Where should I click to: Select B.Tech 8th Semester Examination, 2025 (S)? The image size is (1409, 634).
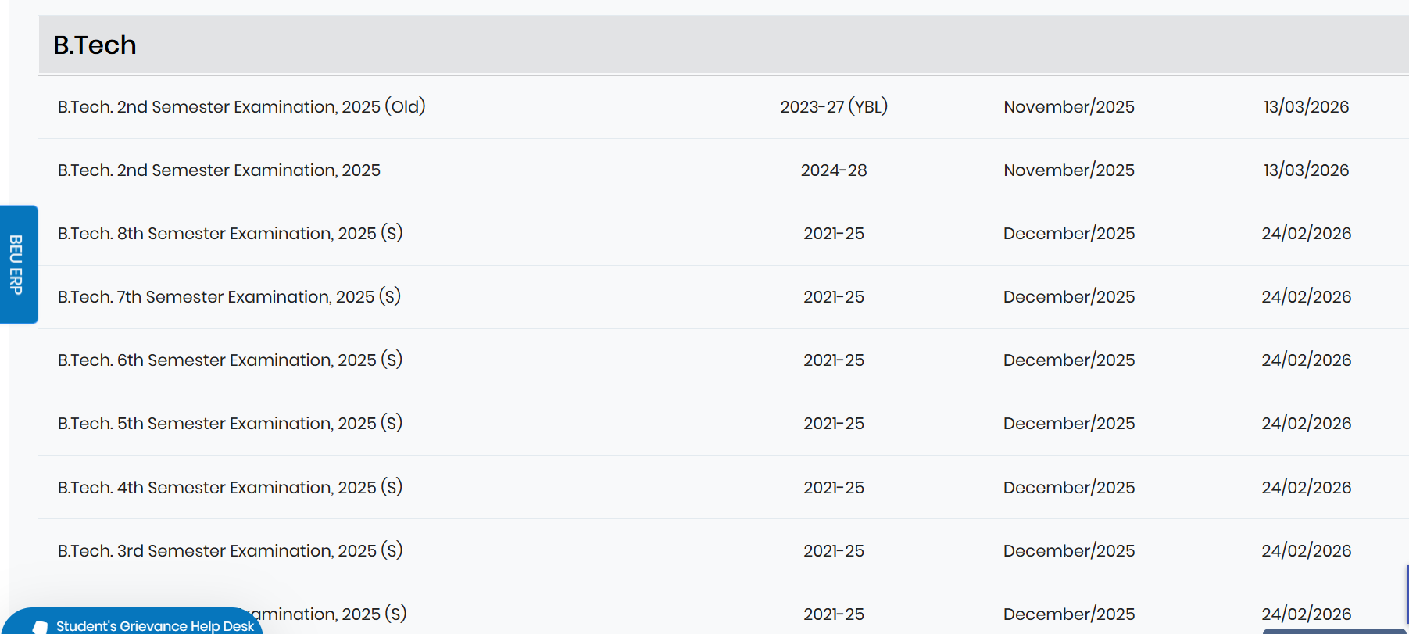[230, 234]
